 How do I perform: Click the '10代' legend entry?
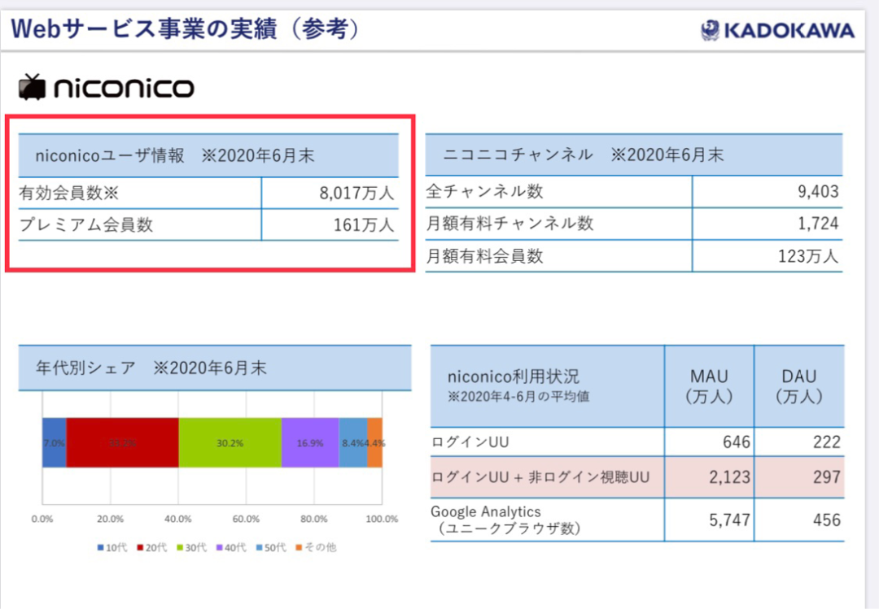point(112,547)
